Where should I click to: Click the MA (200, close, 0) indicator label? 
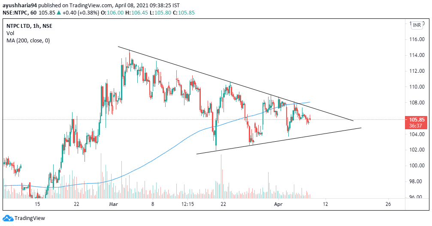tap(28, 41)
